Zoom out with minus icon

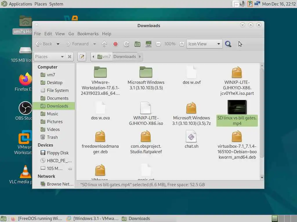tap(158, 44)
